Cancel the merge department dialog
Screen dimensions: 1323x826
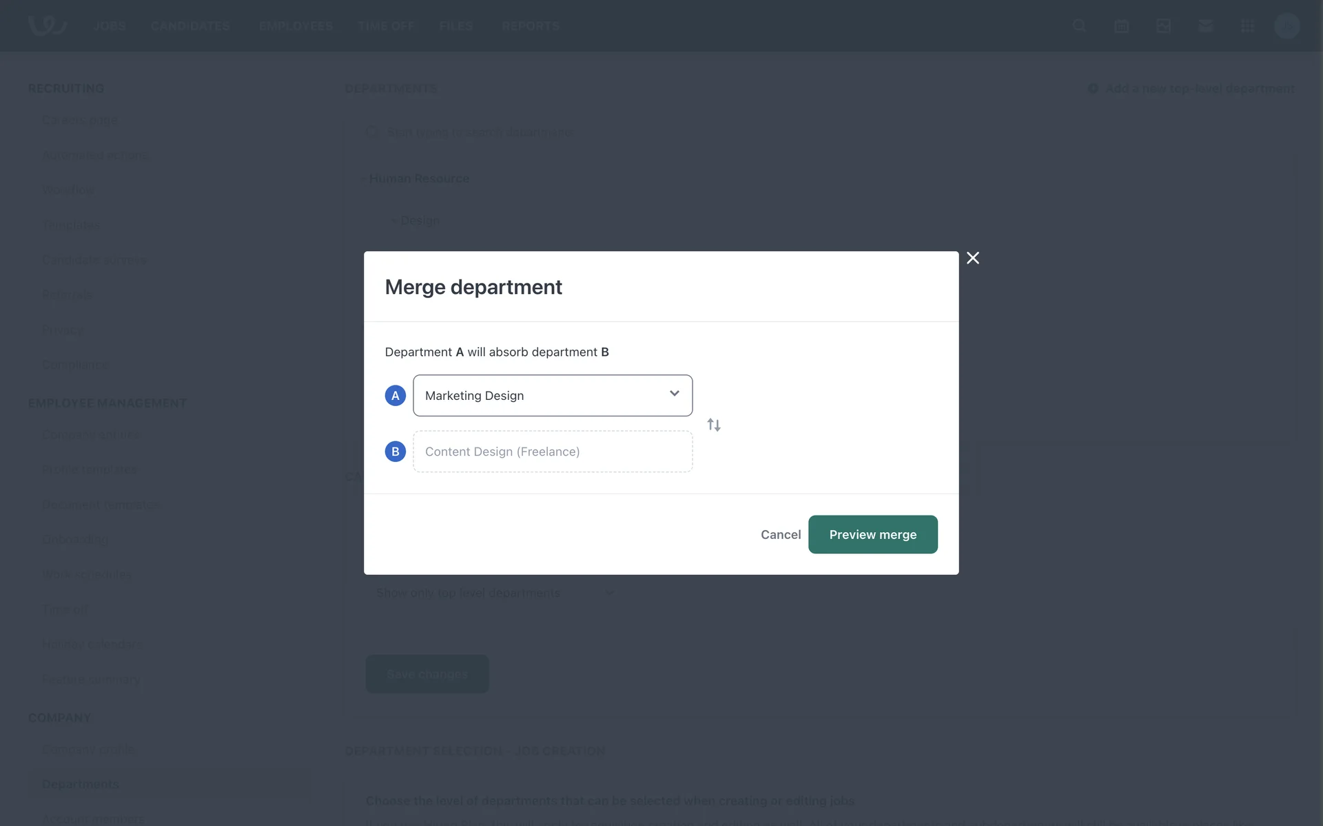(780, 534)
